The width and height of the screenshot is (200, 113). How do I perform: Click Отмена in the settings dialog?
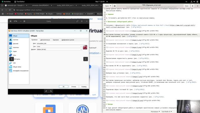[x=74, y=87]
